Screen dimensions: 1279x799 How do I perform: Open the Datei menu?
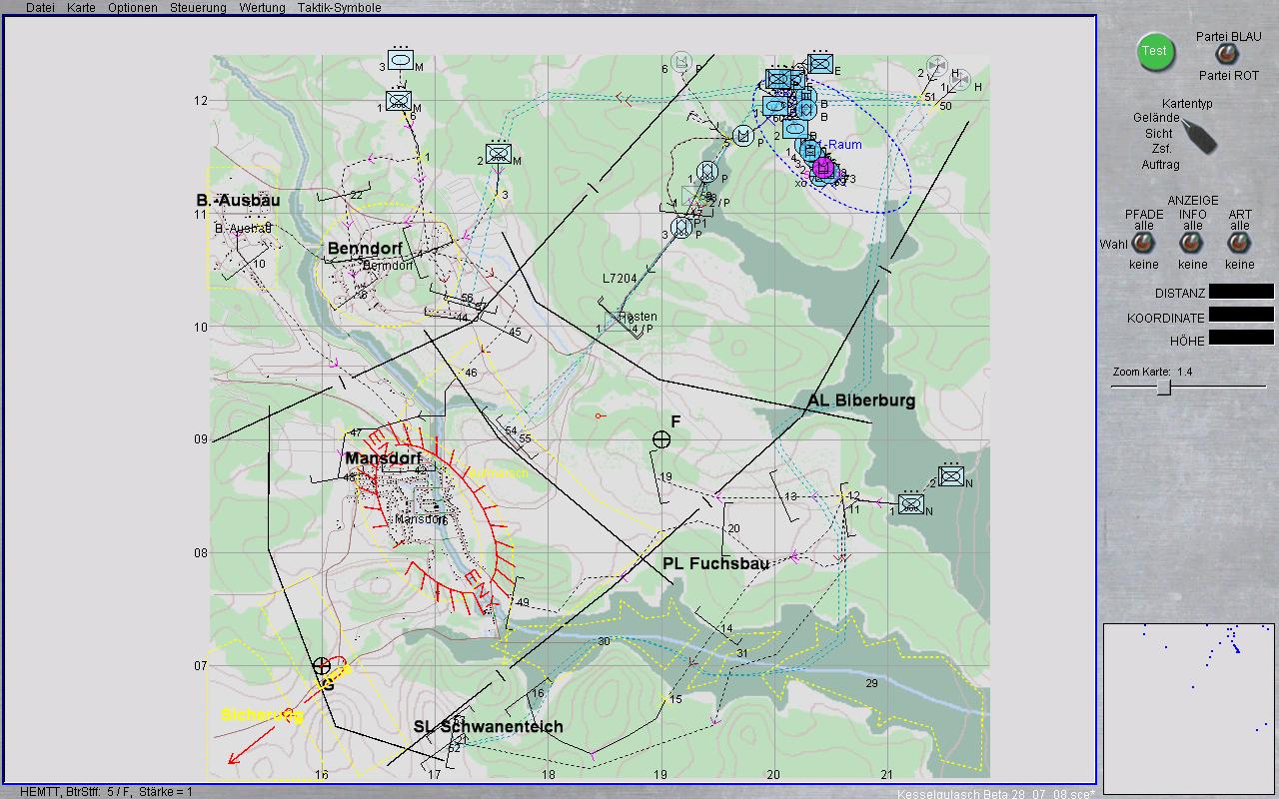pyautogui.click(x=40, y=7)
